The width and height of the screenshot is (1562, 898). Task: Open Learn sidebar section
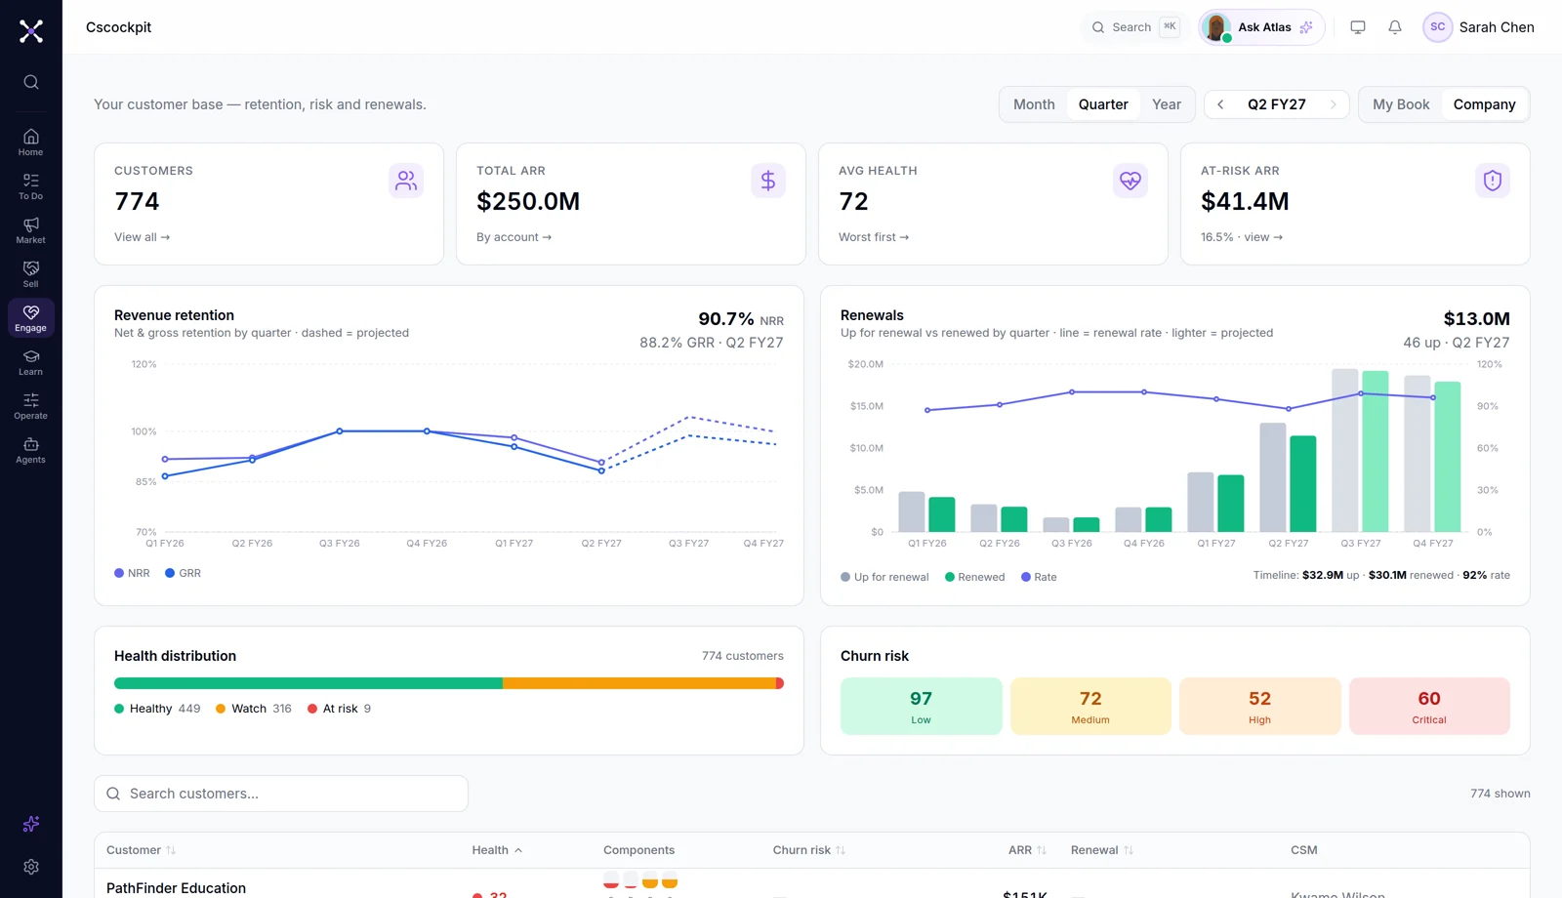click(x=31, y=362)
